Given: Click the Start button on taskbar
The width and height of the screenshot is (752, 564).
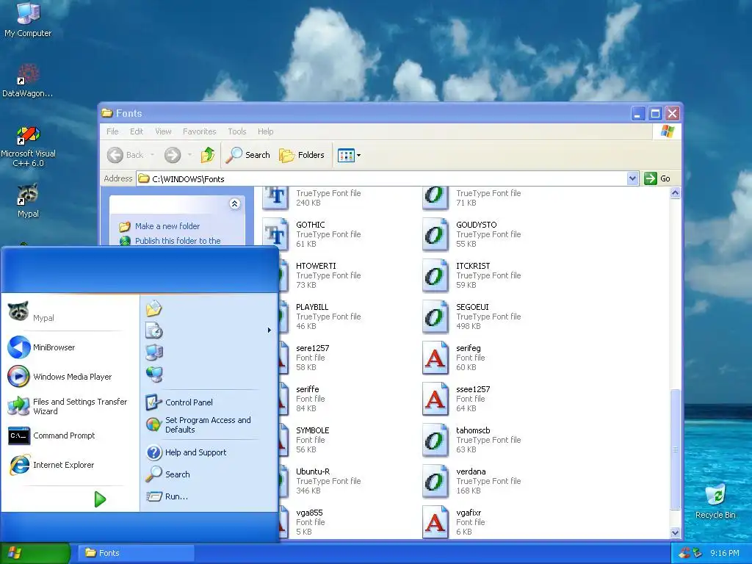Looking at the screenshot, I should click(35, 553).
